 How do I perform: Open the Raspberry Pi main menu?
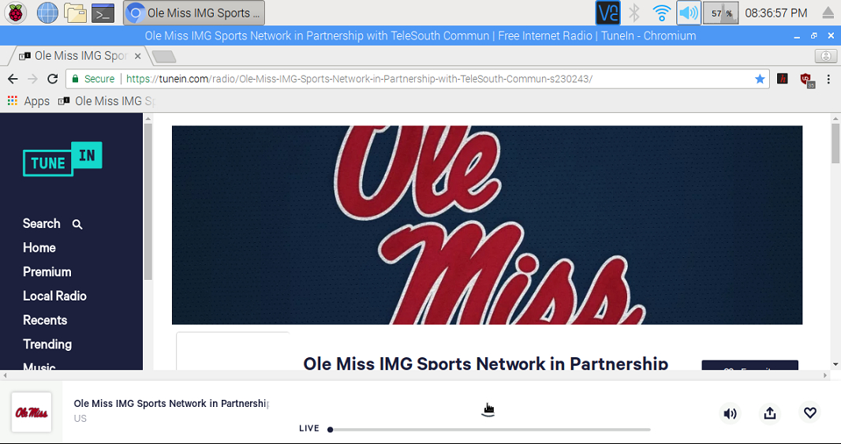17,13
